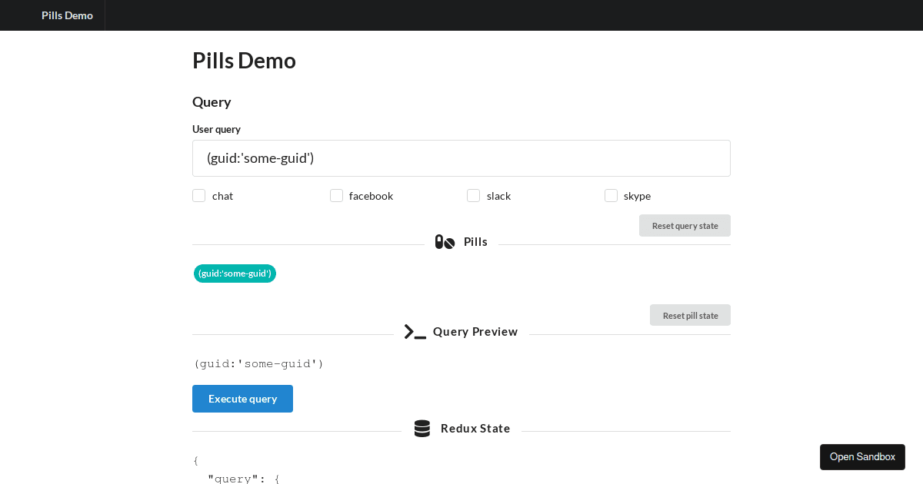Click the pills icon beside the Pills heading

[x=444, y=241]
